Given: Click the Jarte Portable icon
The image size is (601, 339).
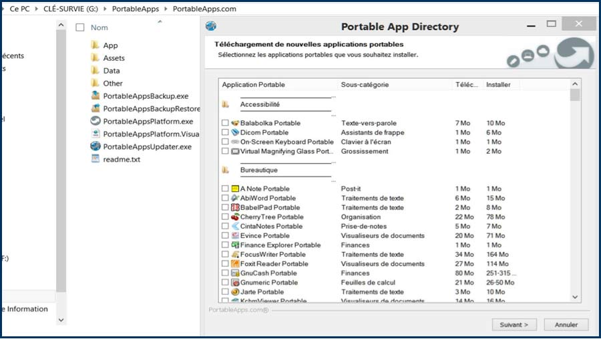Looking at the screenshot, I should click(235, 292).
